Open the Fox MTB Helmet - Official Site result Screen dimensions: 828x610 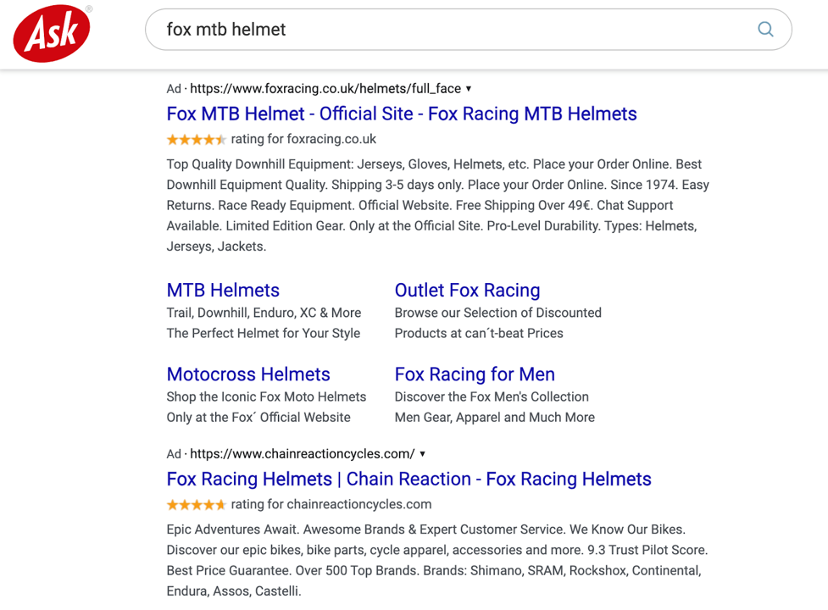tap(401, 114)
